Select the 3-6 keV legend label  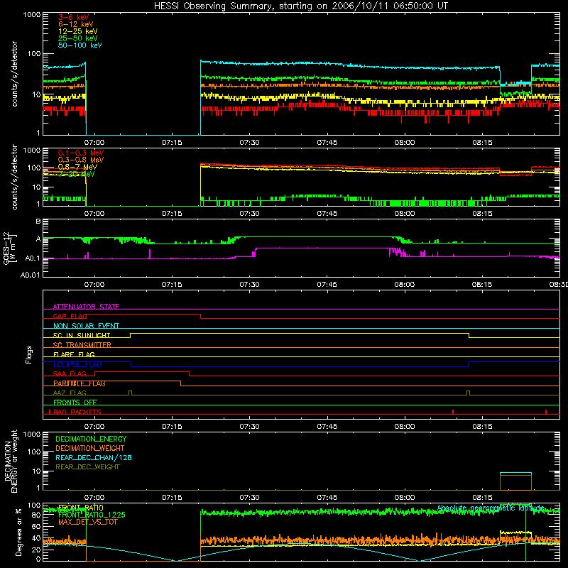tap(73, 17)
